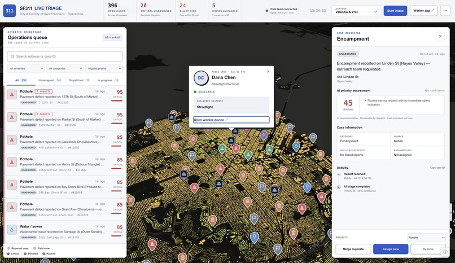The height and width of the screenshot is (263, 455).
Task: Click the UNASSIGNED status badge in case panel
Action: [348, 54]
